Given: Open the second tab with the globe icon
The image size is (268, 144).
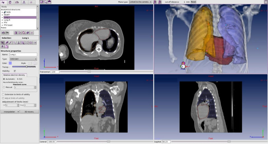Looking at the screenshot, I should click(10, 2).
